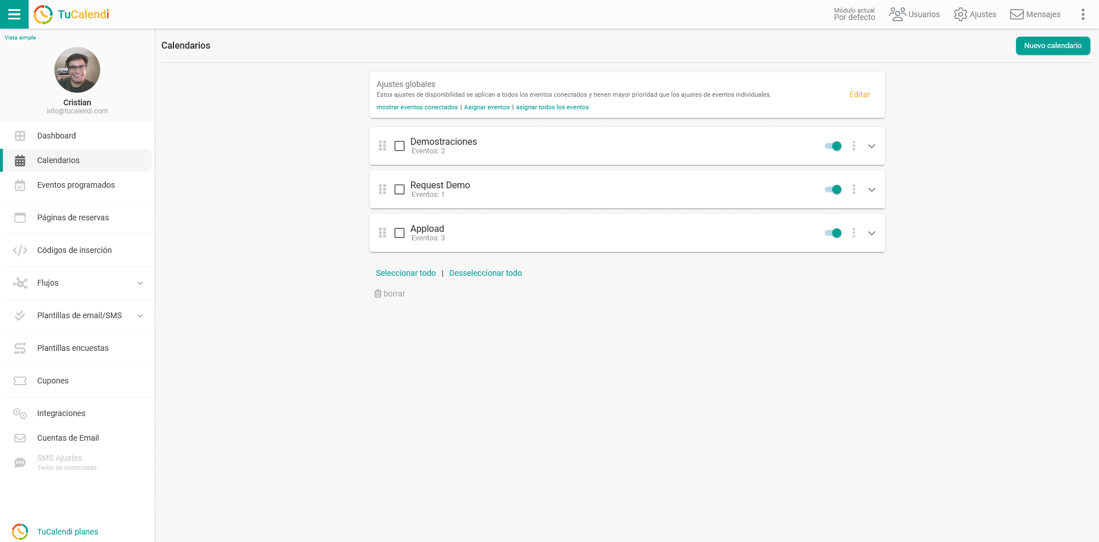This screenshot has width=1099, height=542.
Task: Go to Dashboard in the sidebar
Action: pyautogui.click(x=77, y=136)
